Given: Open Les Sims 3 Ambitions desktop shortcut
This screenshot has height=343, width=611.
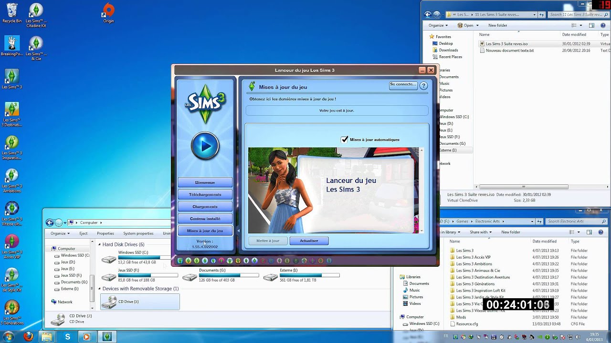Looking at the screenshot, I should point(12,181).
